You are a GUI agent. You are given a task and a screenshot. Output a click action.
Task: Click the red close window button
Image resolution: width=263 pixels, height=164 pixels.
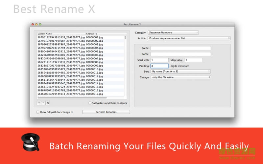[x=33, y=25]
